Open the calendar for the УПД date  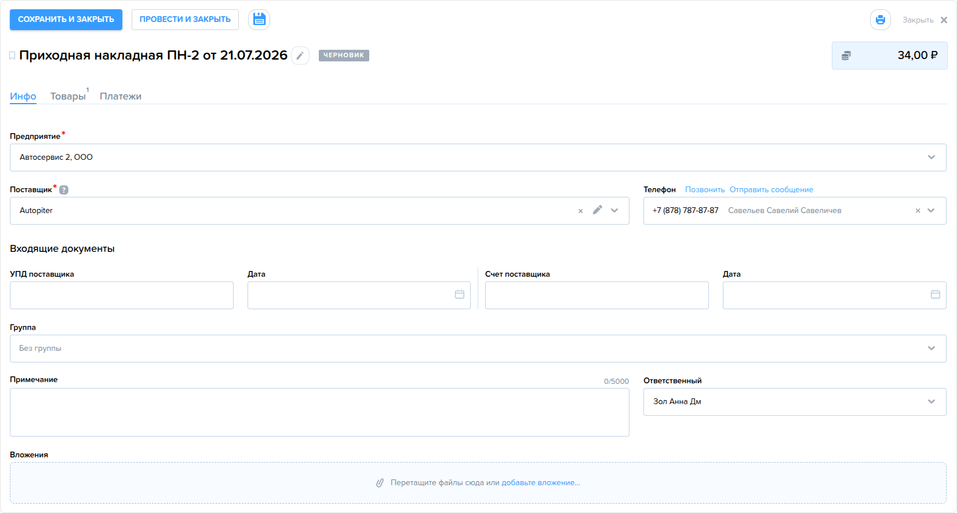(460, 295)
